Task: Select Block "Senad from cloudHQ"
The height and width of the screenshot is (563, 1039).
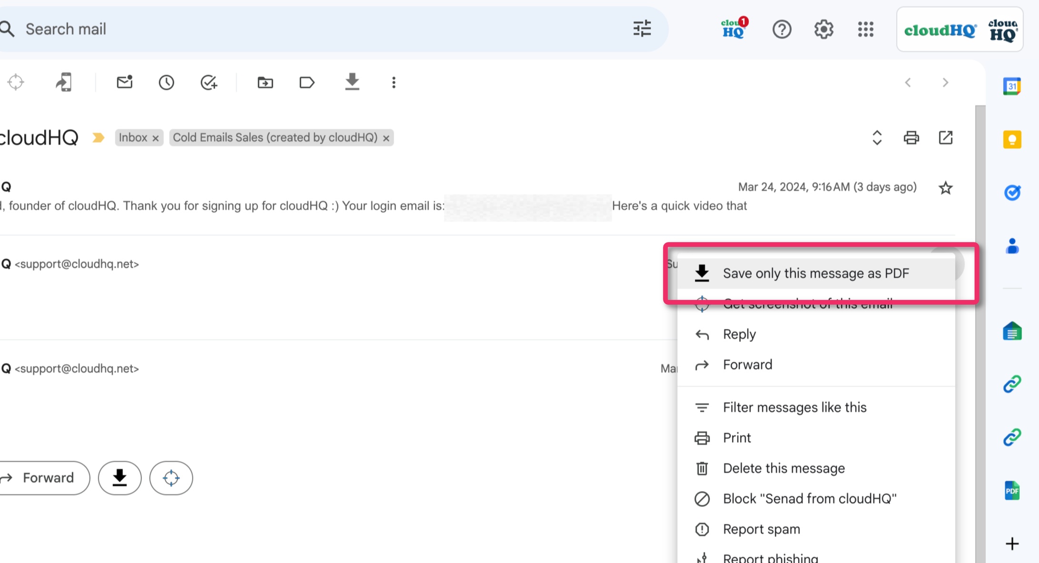Action: click(x=816, y=499)
